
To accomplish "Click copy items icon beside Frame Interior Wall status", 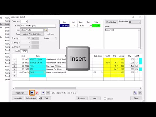I will click(x=135, y=93).
